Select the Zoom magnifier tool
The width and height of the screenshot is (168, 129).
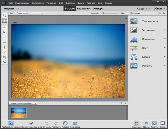(4, 15)
